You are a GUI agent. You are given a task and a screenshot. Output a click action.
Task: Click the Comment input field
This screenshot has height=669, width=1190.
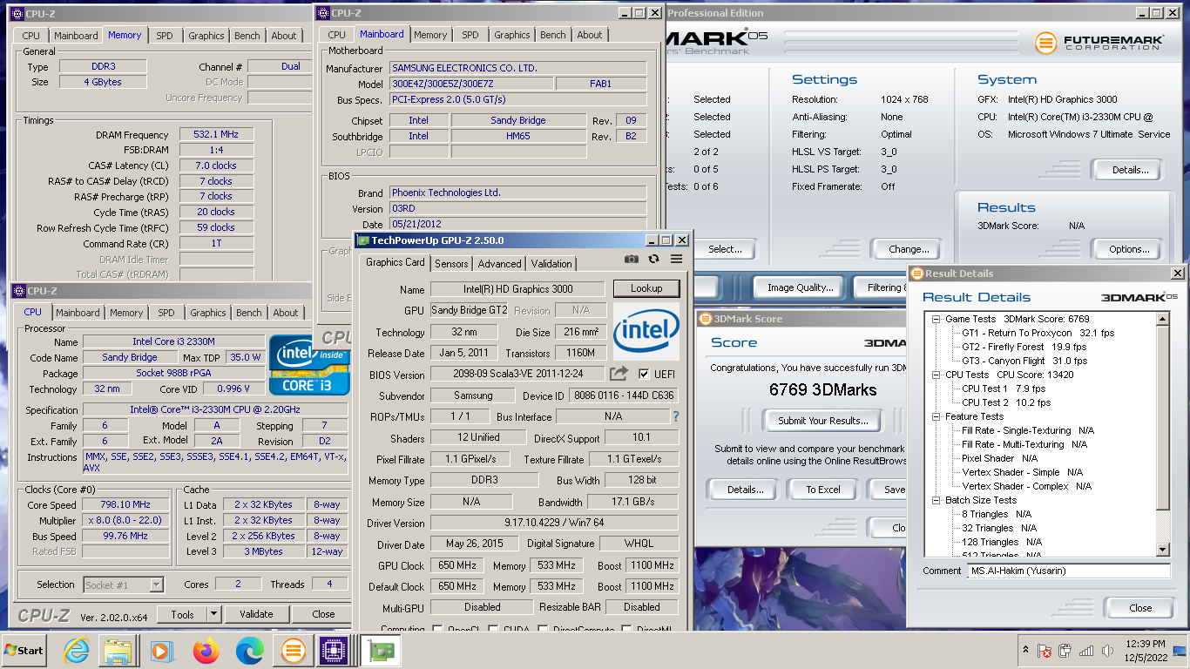click(1069, 571)
